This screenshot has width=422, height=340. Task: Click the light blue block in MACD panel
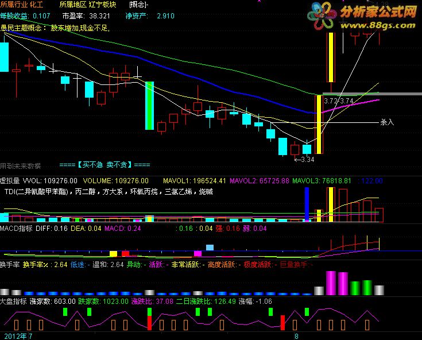210,248
